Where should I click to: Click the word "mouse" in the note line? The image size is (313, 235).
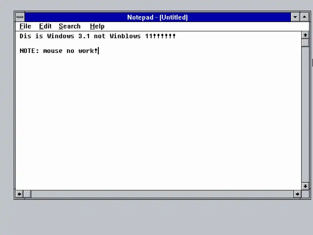coord(53,51)
